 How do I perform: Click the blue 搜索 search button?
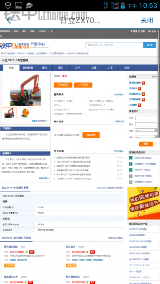coord(149,45)
